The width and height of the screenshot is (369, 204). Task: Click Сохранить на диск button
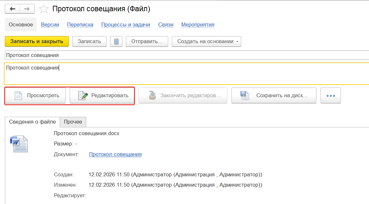click(274, 96)
